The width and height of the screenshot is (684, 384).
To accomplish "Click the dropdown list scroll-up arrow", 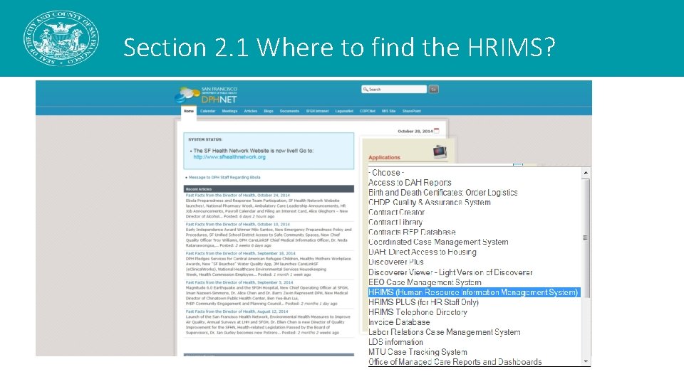I will 586,173.
